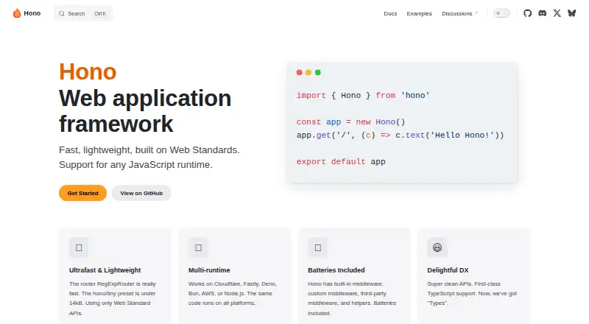Toggle the dark/light appearance switch
The height and width of the screenshot is (324, 589).
pos(501,13)
